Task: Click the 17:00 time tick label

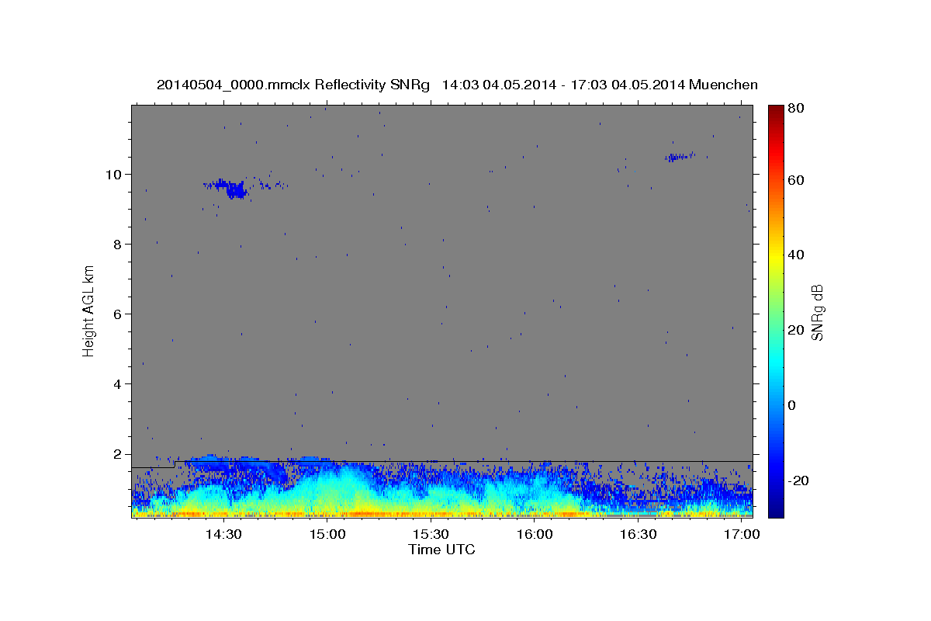Action: [741, 535]
